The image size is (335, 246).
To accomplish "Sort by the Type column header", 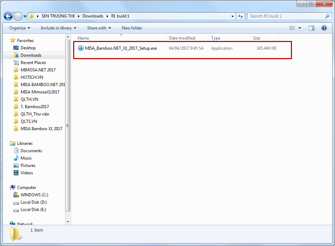I will click(x=229, y=38).
